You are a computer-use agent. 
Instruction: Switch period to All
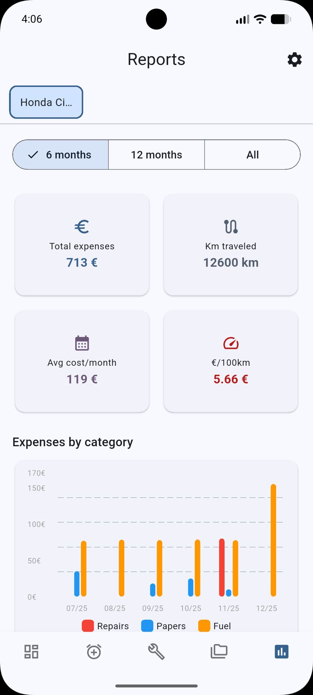pyautogui.click(x=252, y=155)
